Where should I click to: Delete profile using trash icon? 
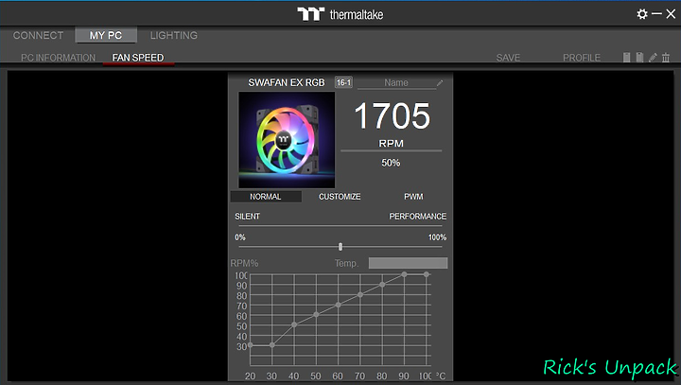(666, 58)
